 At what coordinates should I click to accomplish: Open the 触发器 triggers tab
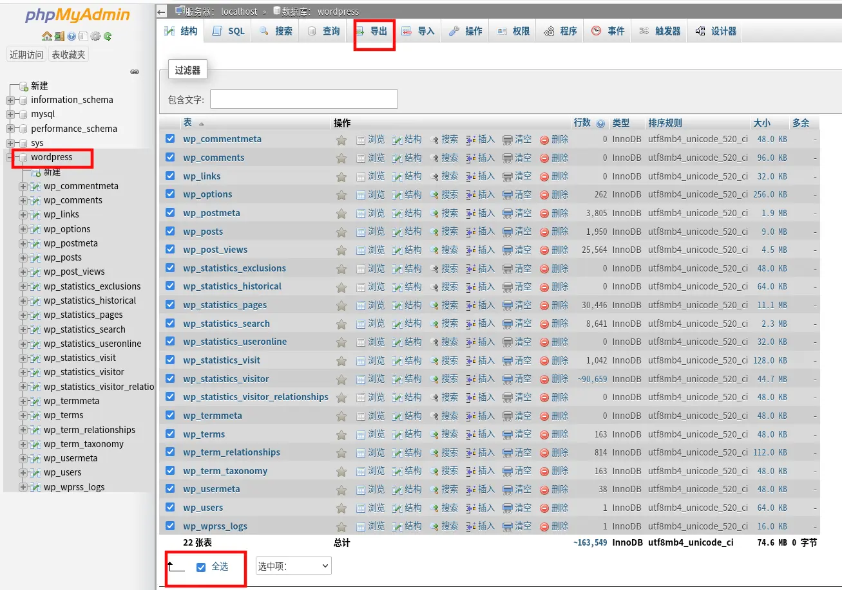pyautogui.click(x=660, y=31)
